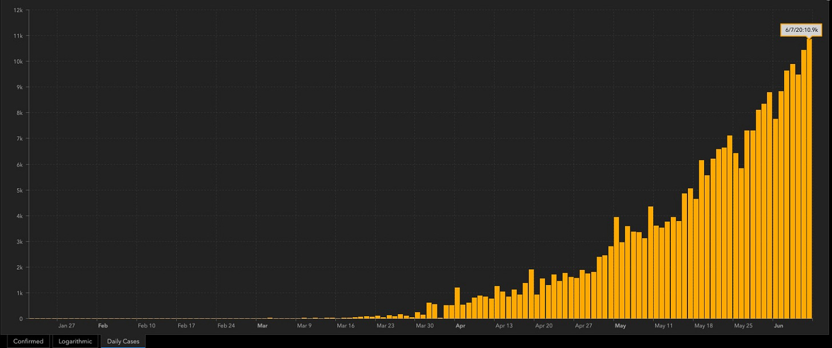This screenshot has height=348, width=832.
Task: Click the Feb 24 date label
Action: (226, 326)
